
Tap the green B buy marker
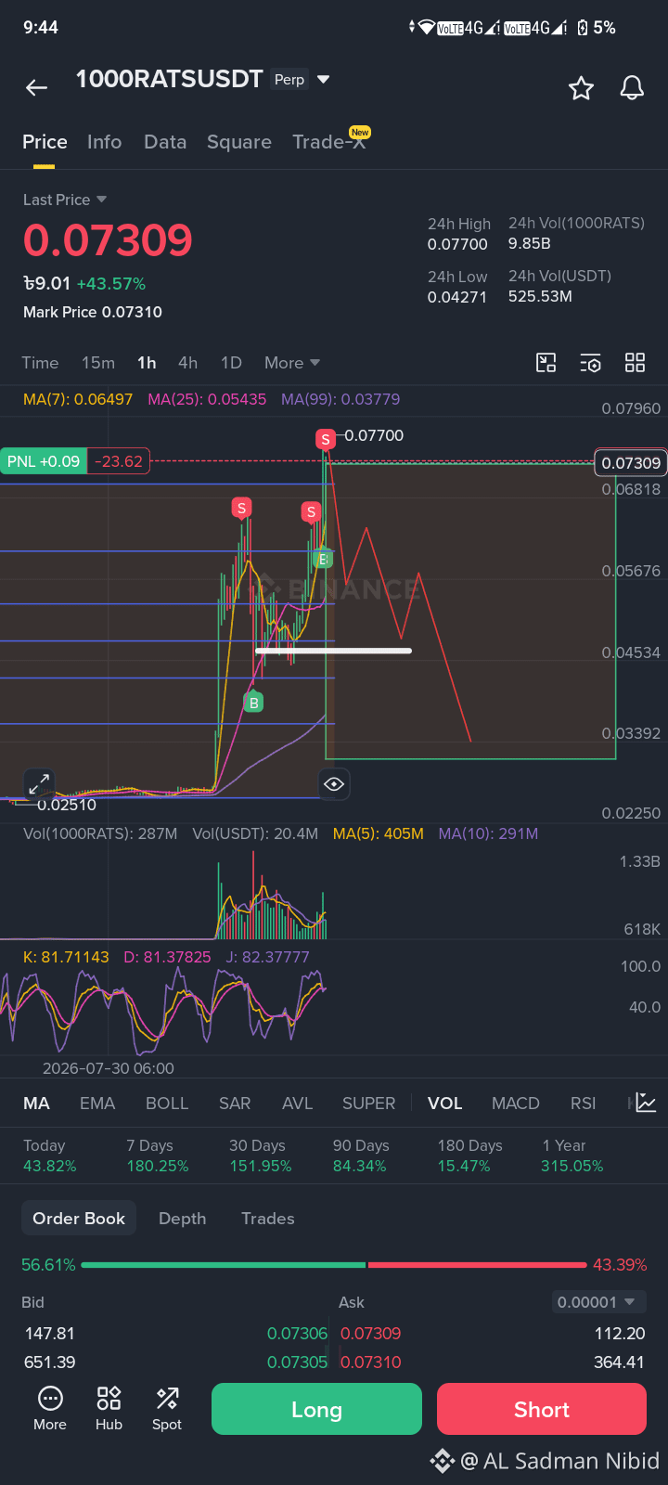point(253,703)
